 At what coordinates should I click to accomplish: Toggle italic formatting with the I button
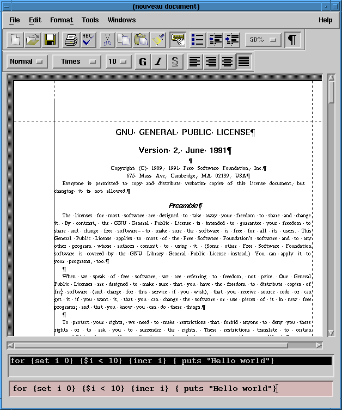click(158, 62)
